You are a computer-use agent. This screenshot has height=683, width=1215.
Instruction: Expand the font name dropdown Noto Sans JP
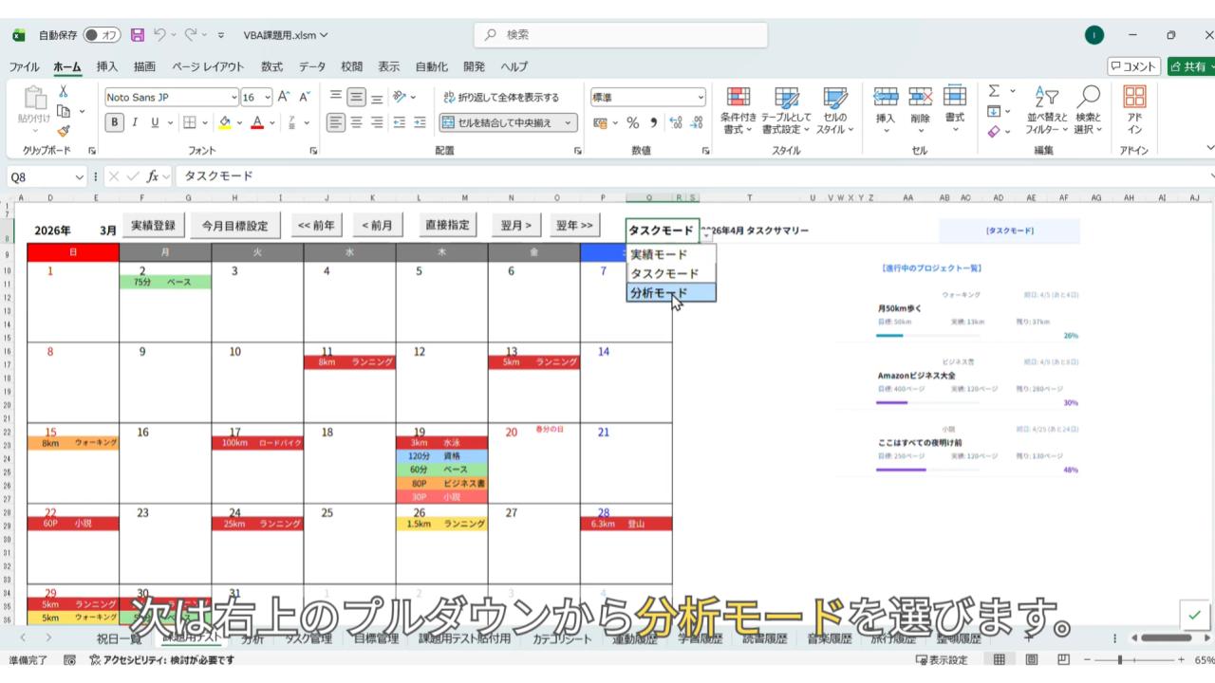tap(234, 98)
